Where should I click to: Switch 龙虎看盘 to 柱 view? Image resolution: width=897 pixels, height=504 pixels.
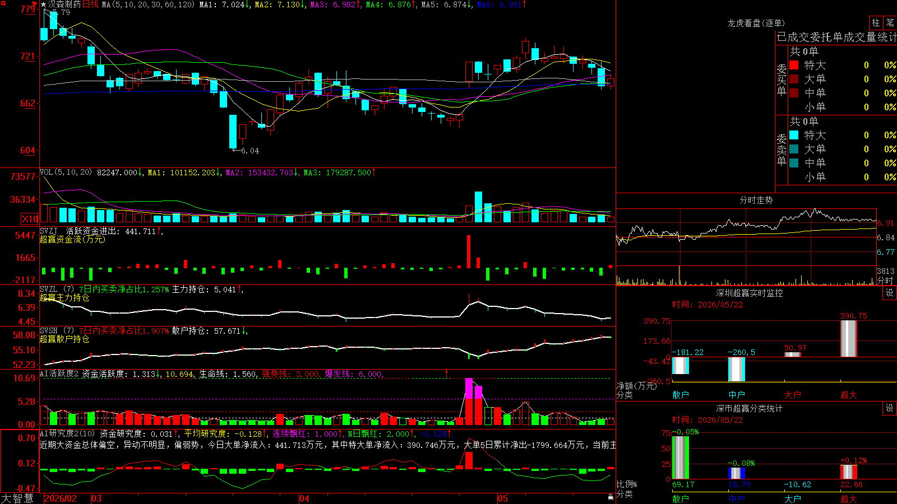[876, 23]
